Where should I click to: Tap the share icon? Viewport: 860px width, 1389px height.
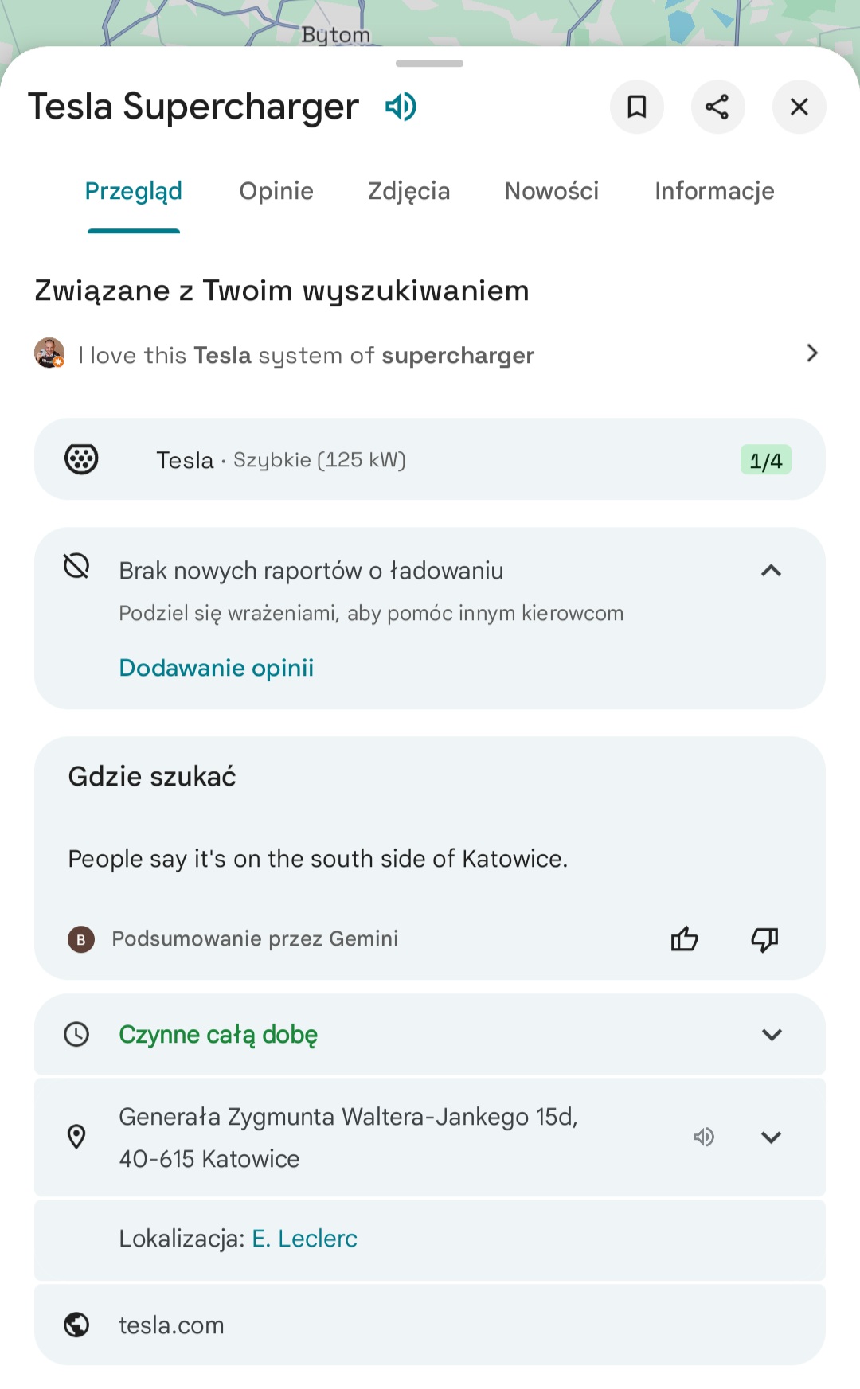(x=717, y=107)
